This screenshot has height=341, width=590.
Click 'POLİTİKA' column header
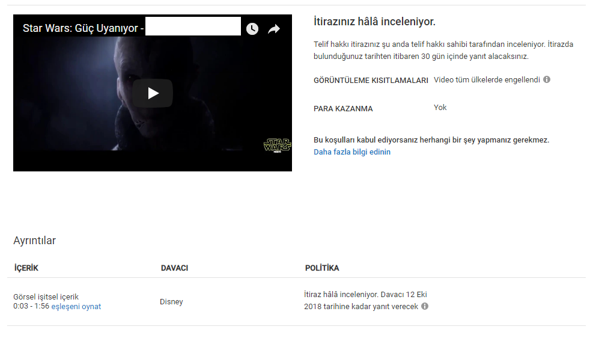pyautogui.click(x=322, y=268)
